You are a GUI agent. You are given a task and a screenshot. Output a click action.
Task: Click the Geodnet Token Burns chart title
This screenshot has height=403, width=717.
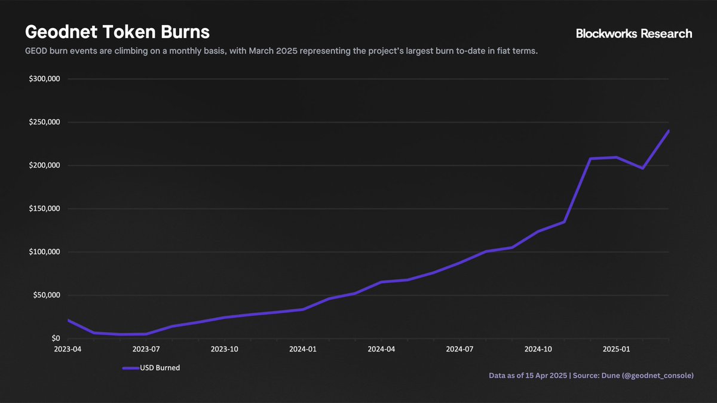(x=117, y=32)
